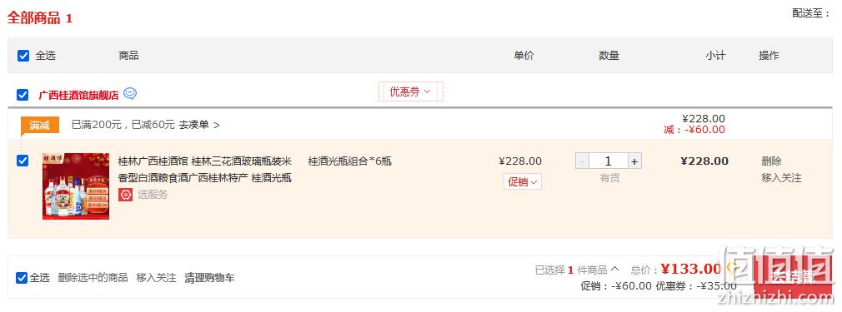Open the liquor product thumbnail image
Screen dimensions: 842x312
pyautogui.click(x=76, y=186)
